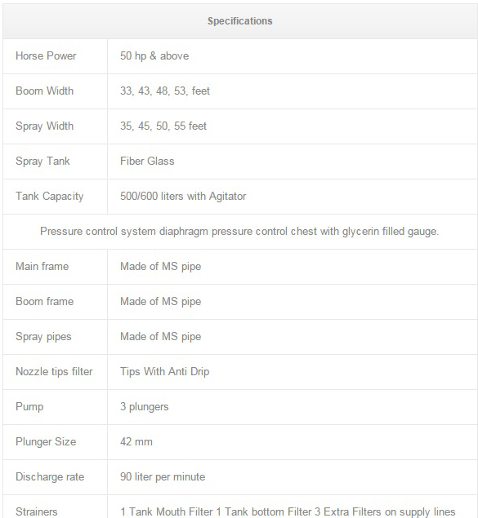Click the Fiber Glass value cell

(293, 162)
